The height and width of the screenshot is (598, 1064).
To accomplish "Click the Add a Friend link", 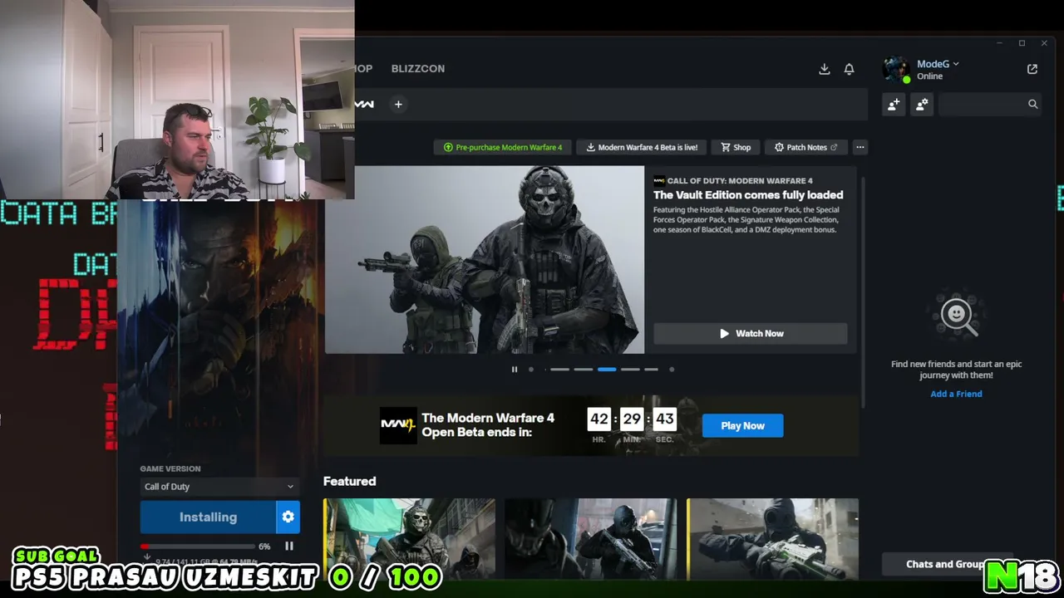I will coord(956,394).
